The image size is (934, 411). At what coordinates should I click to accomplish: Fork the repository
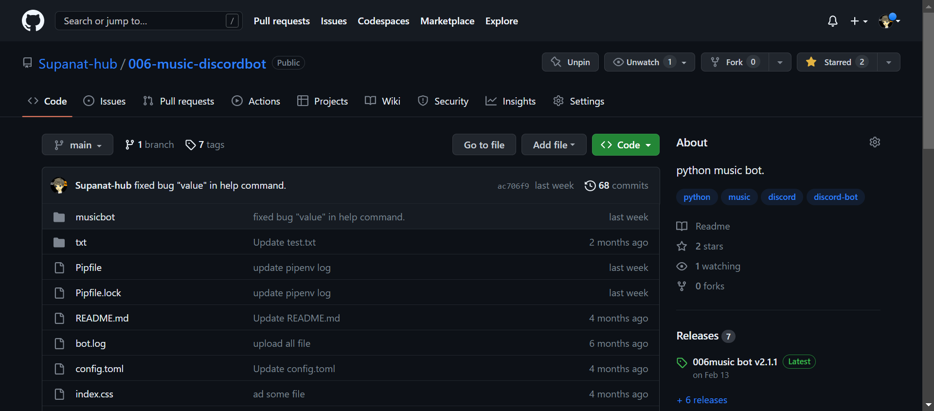coord(735,62)
